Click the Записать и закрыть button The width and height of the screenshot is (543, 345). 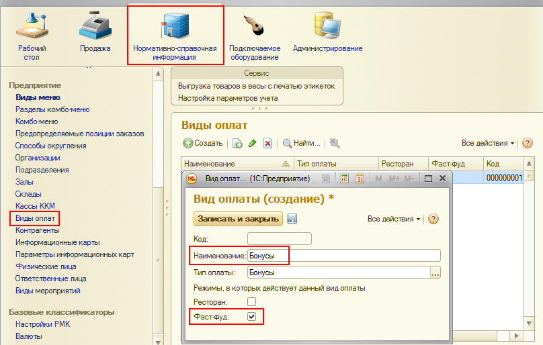[239, 219]
